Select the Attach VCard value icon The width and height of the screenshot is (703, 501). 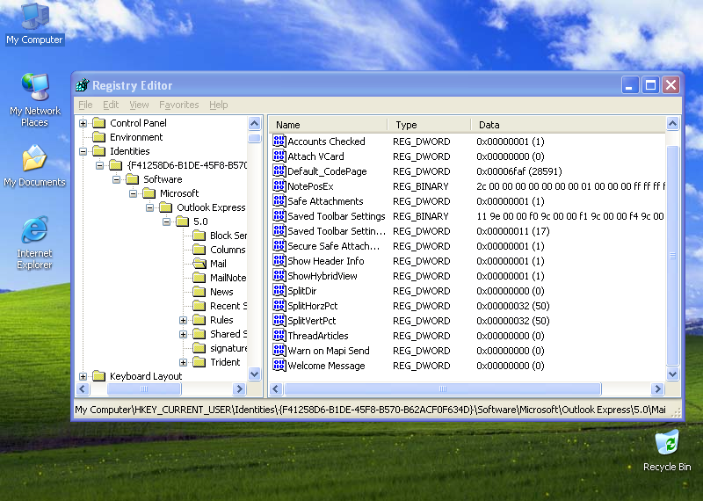tap(279, 156)
